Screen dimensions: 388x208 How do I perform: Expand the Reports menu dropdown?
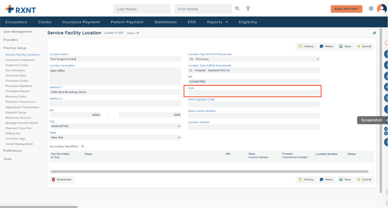pos(217,22)
